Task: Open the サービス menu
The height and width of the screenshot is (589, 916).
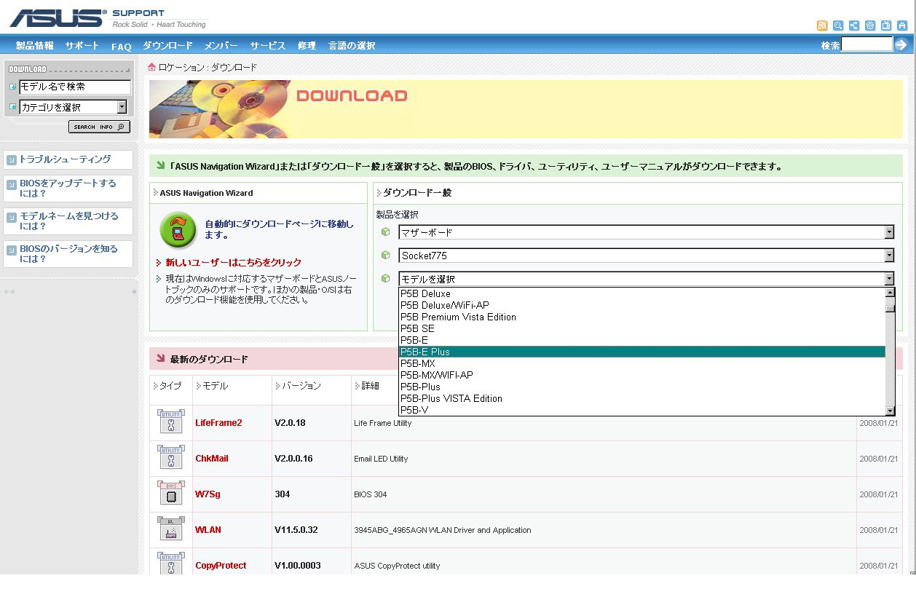Action: coord(268,46)
